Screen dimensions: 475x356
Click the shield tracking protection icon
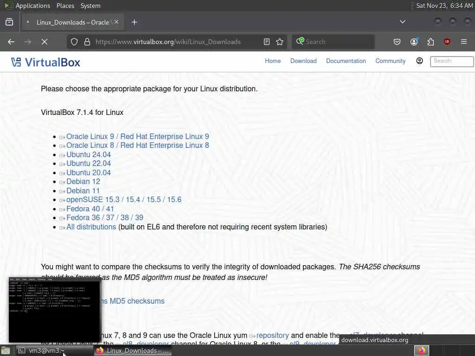[74, 42]
